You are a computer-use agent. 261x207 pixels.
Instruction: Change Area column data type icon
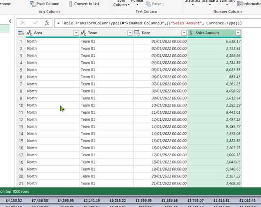click(30, 33)
